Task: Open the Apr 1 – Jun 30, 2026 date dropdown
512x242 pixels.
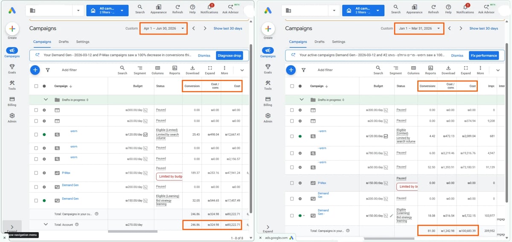Action: [x=164, y=28]
